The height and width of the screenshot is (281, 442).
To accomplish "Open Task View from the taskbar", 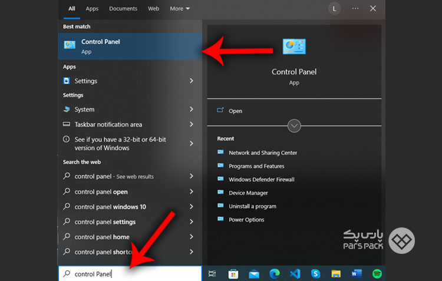I will click(212, 273).
